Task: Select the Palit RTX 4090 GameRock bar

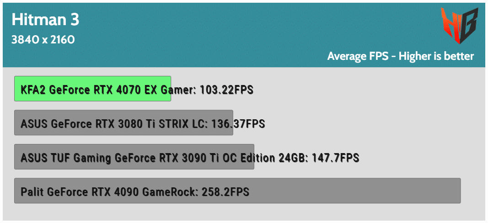Action: pyautogui.click(x=237, y=191)
